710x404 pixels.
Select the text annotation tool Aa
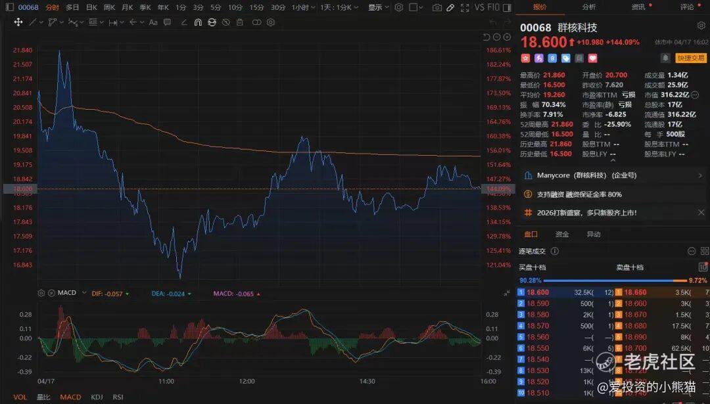click(153, 22)
